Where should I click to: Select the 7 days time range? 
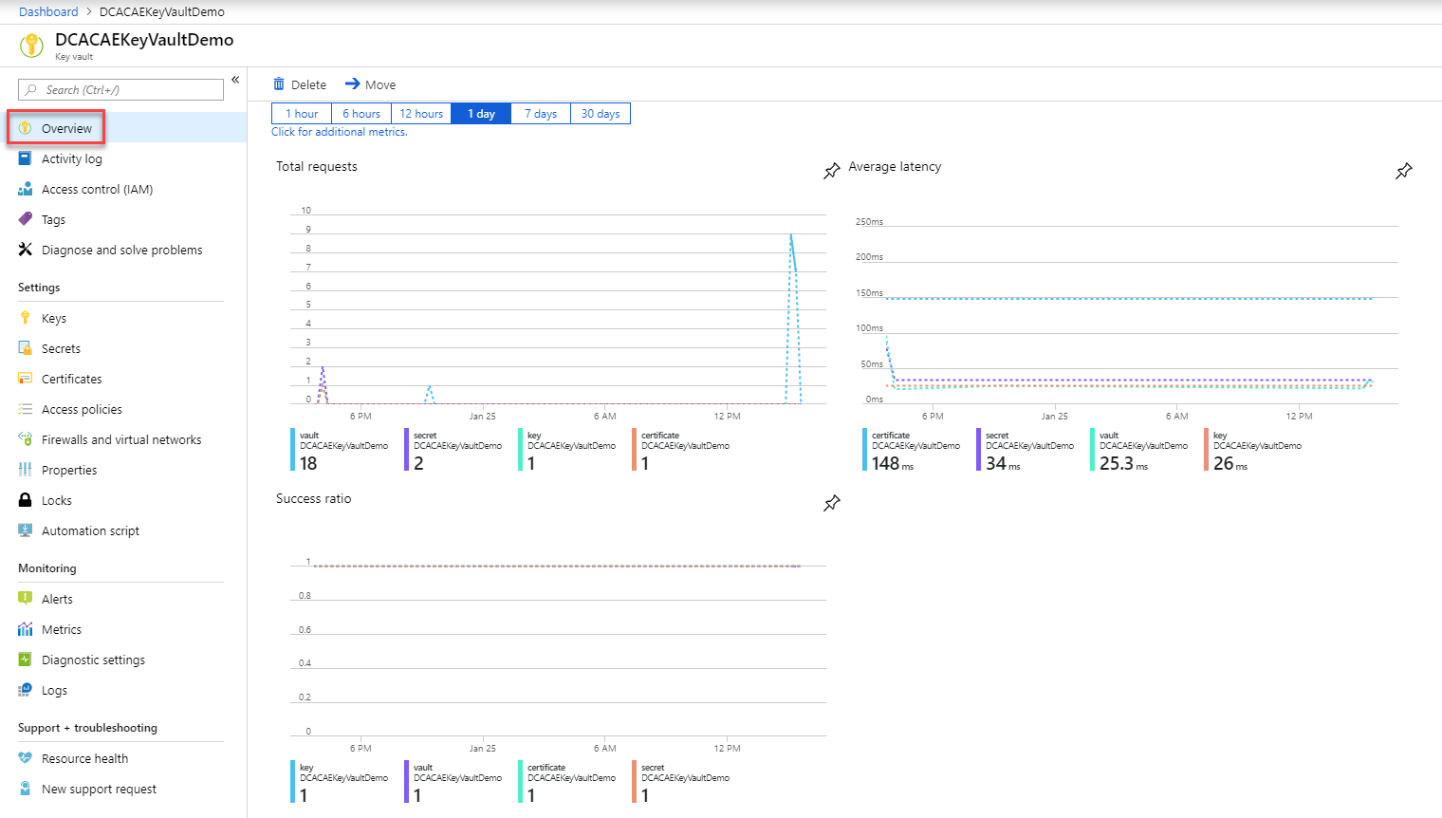pos(541,114)
